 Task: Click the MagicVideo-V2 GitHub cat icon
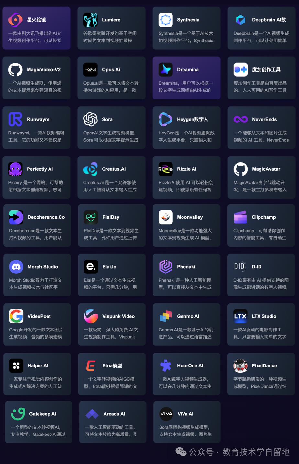pos(15,70)
